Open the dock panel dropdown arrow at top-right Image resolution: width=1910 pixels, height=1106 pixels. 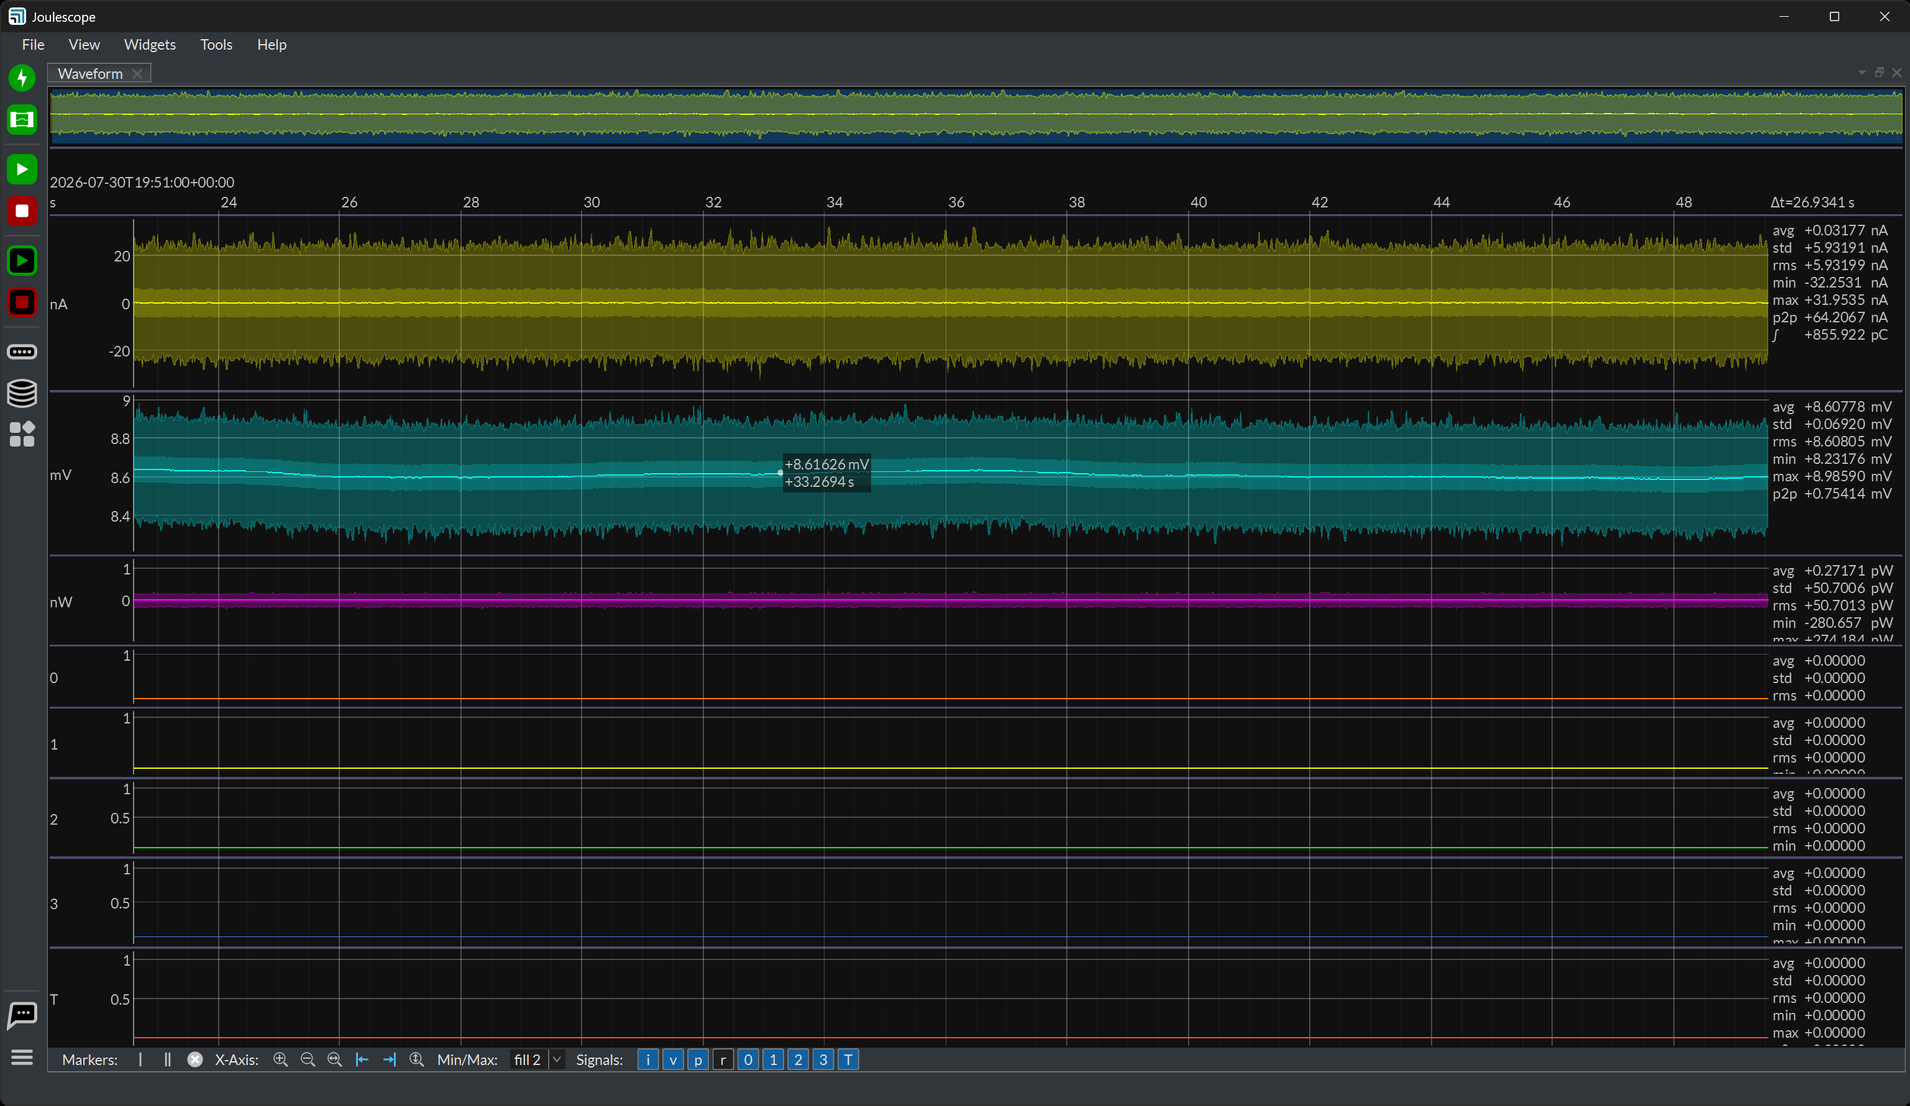(1862, 73)
